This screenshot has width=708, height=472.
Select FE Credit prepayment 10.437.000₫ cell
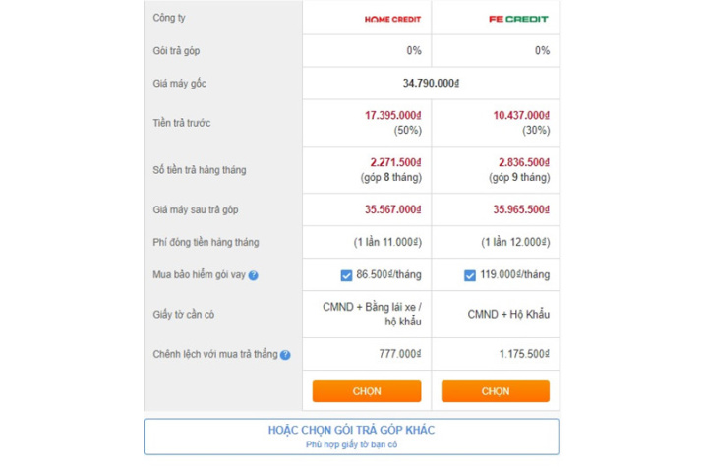click(x=496, y=123)
